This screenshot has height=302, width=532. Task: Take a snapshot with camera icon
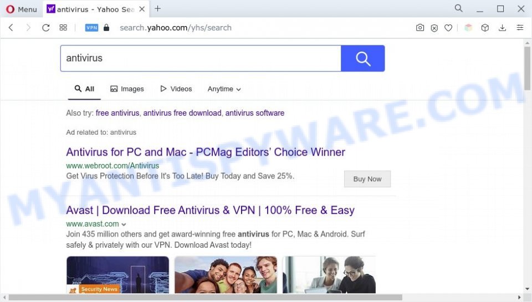(420, 28)
